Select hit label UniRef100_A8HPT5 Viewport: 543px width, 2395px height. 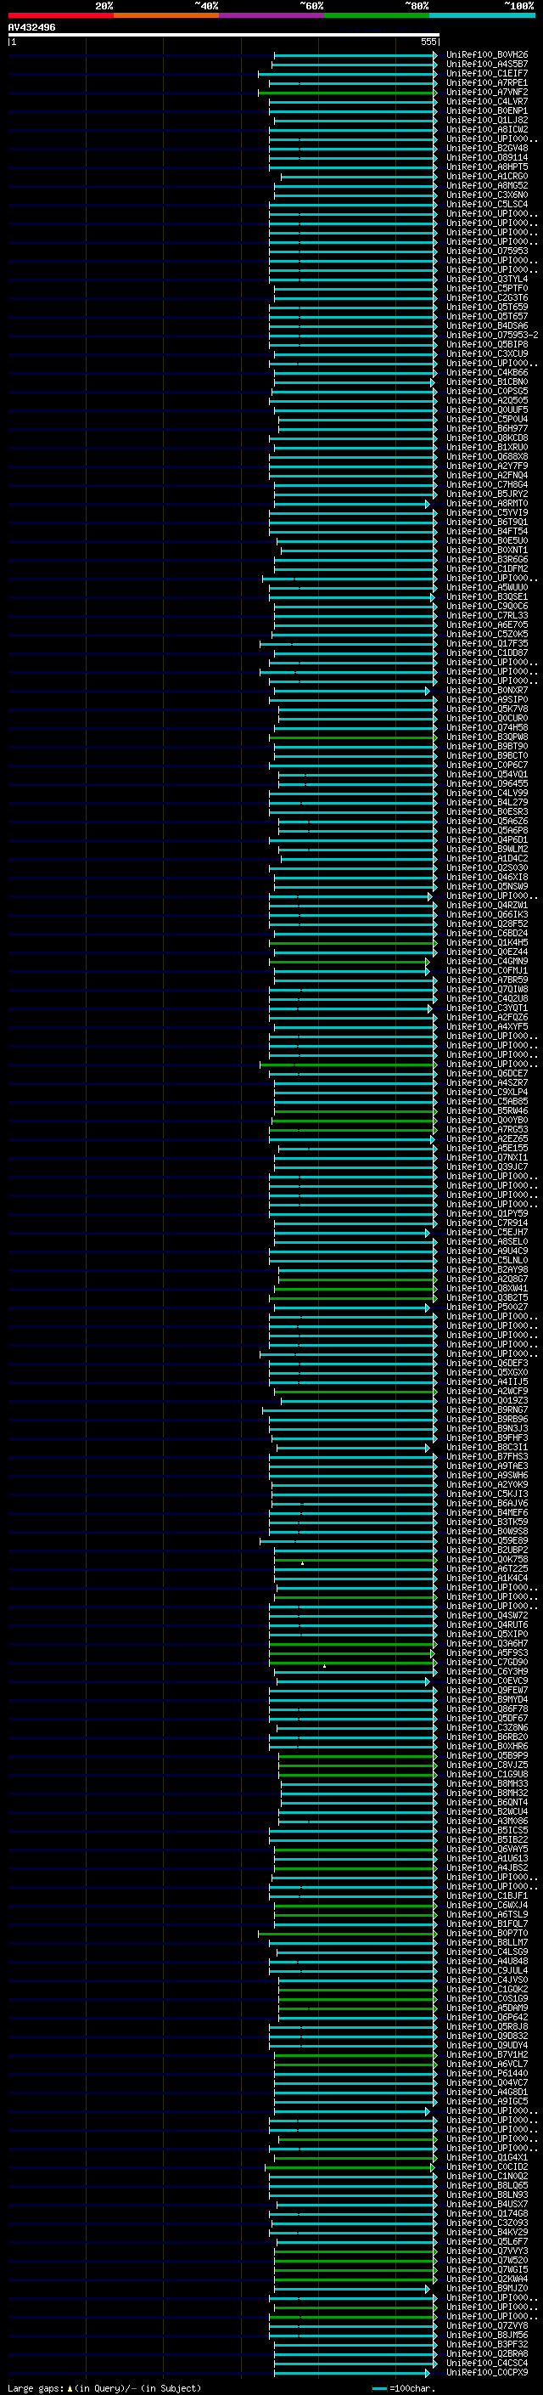486,167
